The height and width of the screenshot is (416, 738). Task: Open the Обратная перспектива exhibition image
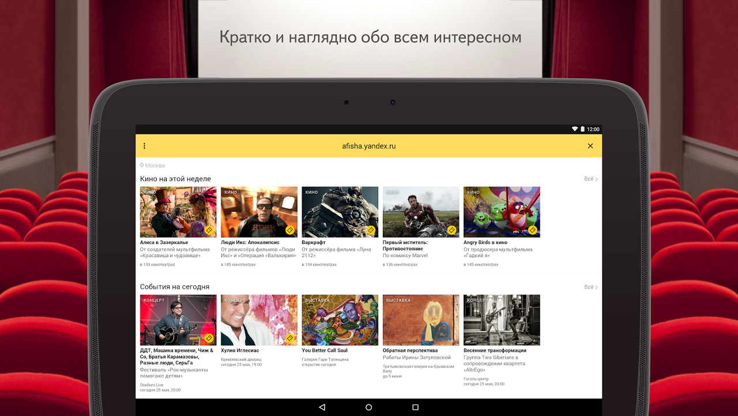coord(421,320)
